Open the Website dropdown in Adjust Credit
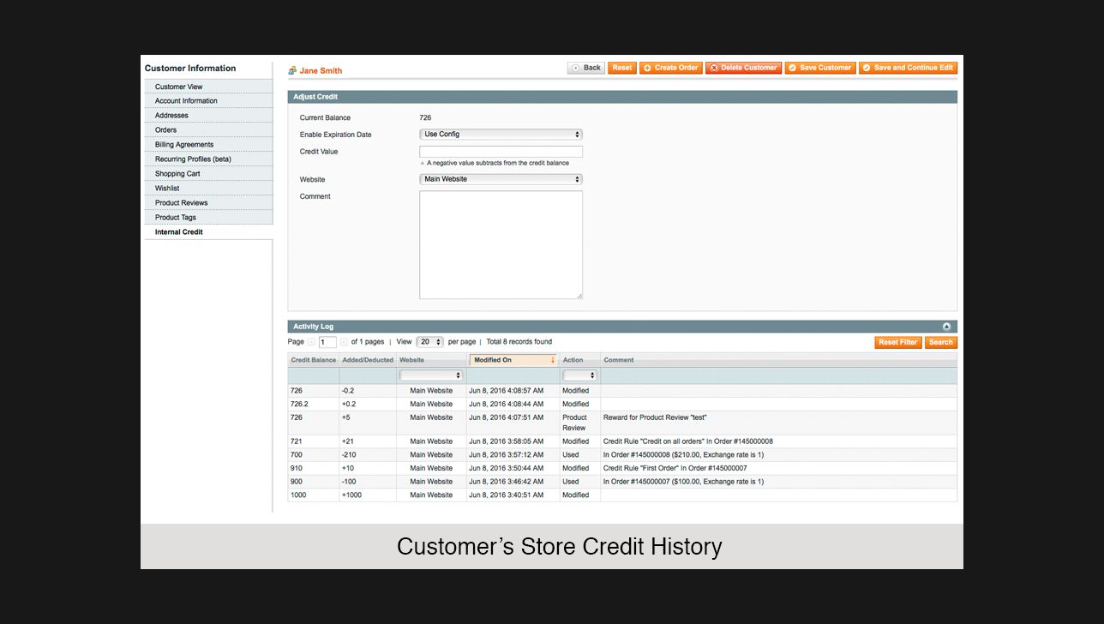This screenshot has width=1104, height=624. (501, 179)
